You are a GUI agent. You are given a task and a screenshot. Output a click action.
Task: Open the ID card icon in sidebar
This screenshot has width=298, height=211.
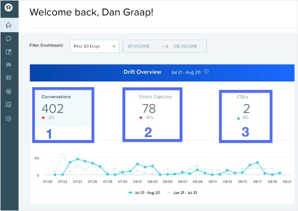pos(8,78)
